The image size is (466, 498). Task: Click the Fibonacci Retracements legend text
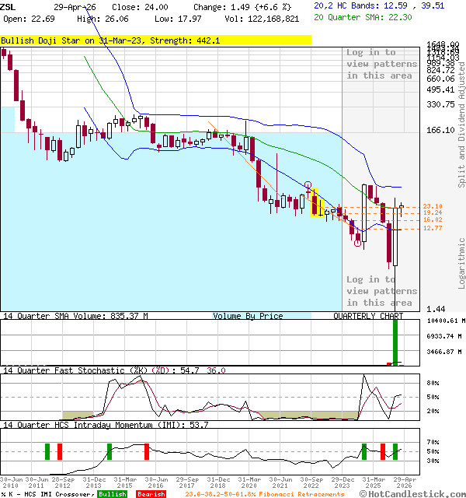coord(266,493)
